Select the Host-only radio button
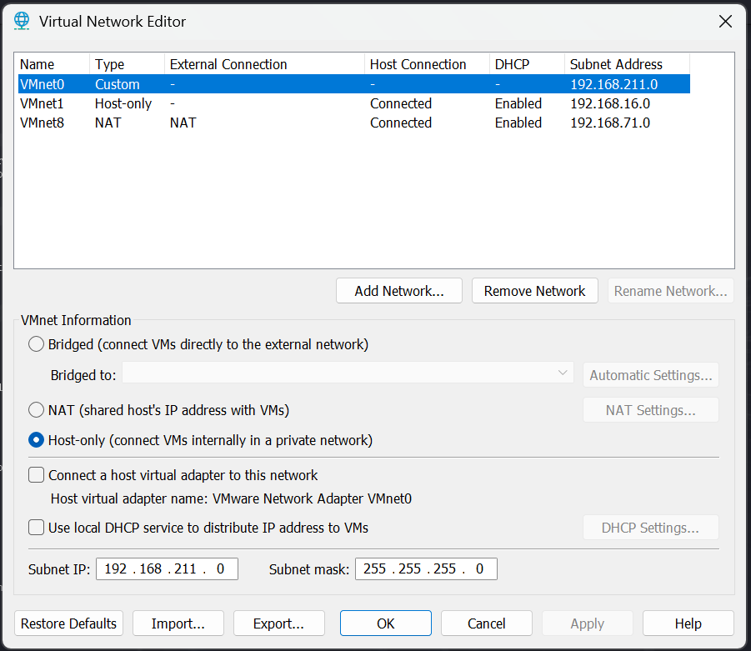The height and width of the screenshot is (651, 751). pyautogui.click(x=36, y=440)
